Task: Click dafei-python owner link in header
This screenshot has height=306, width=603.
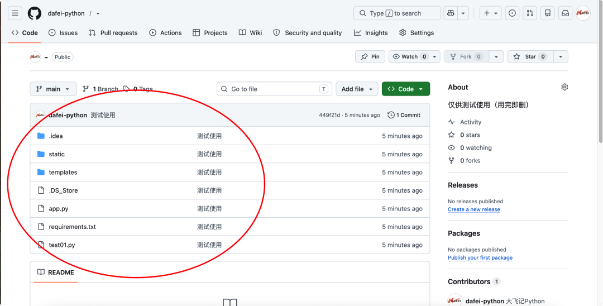Action: coord(66,13)
